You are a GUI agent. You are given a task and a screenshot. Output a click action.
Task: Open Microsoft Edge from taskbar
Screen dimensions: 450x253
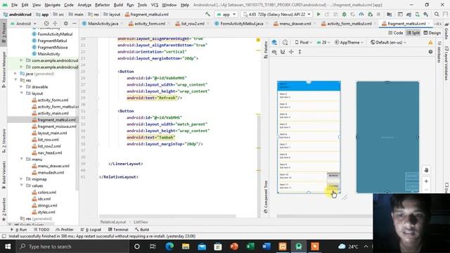click(x=169, y=247)
